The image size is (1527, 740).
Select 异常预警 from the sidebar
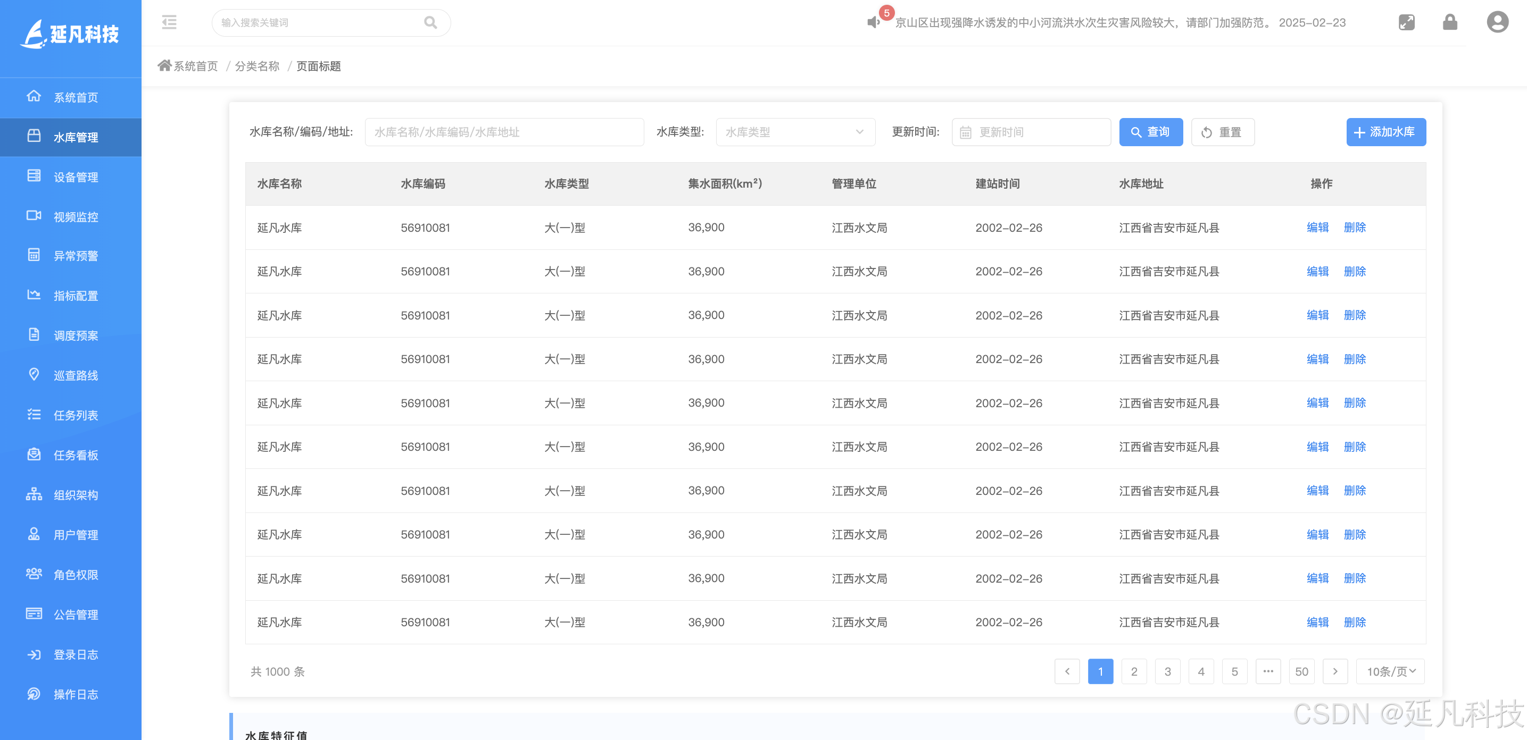pyautogui.click(x=76, y=256)
